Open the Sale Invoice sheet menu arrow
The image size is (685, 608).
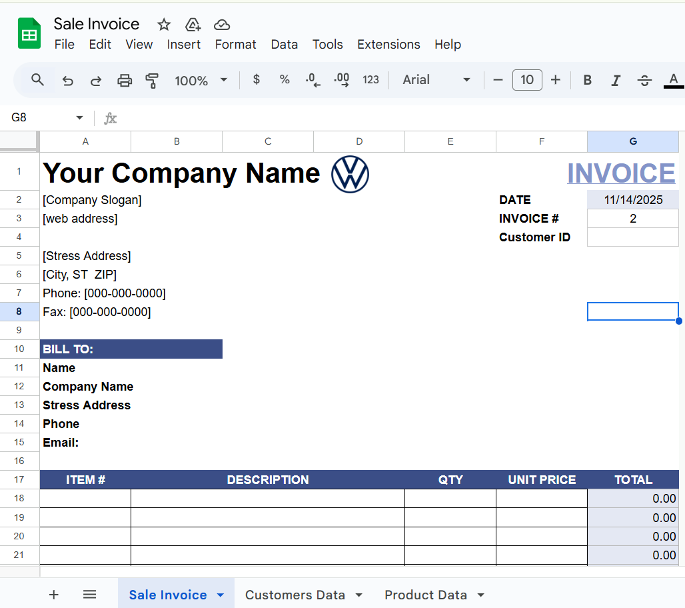pyautogui.click(x=219, y=595)
